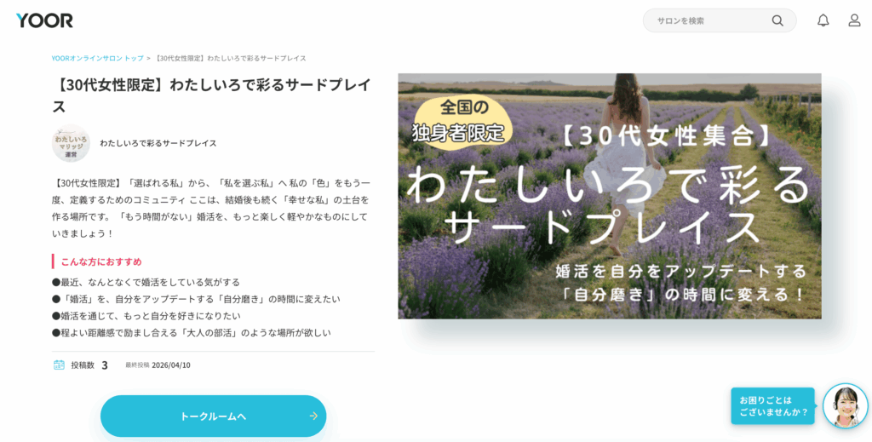Click the YOOR logo
This screenshot has height=442, width=872.
44,20
